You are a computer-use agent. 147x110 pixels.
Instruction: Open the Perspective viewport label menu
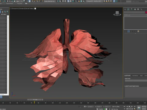click(15, 9)
